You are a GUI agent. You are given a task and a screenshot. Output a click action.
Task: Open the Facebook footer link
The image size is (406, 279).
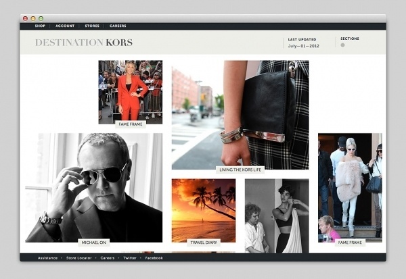[x=154, y=258]
